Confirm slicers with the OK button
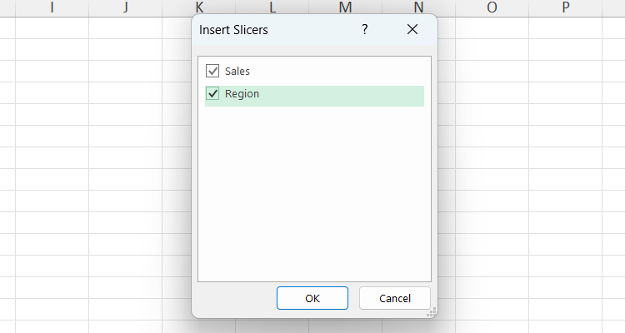 tap(312, 298)
